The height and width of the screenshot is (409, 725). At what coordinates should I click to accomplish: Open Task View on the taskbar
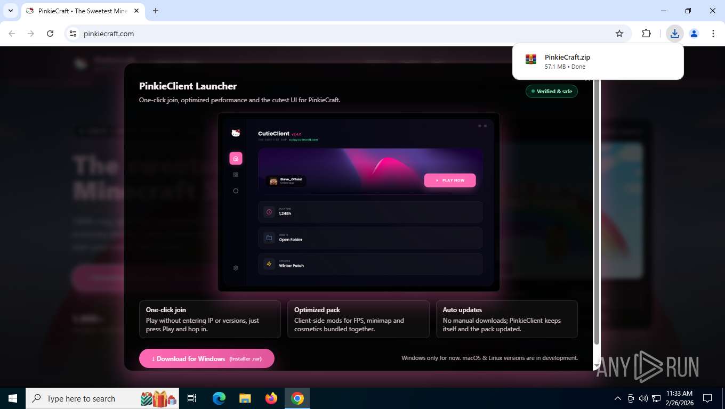192,398
